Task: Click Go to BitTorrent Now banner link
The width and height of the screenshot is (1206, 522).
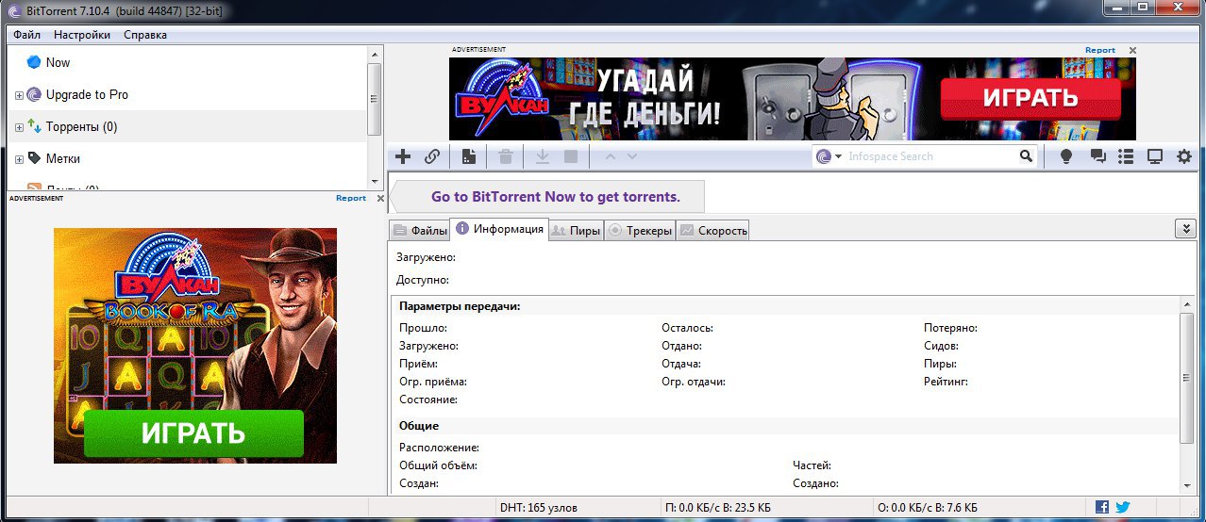Action: pyautogui.click(x=555, y=197)
